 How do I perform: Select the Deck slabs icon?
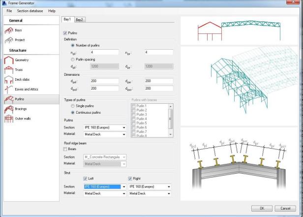(9, 80)
